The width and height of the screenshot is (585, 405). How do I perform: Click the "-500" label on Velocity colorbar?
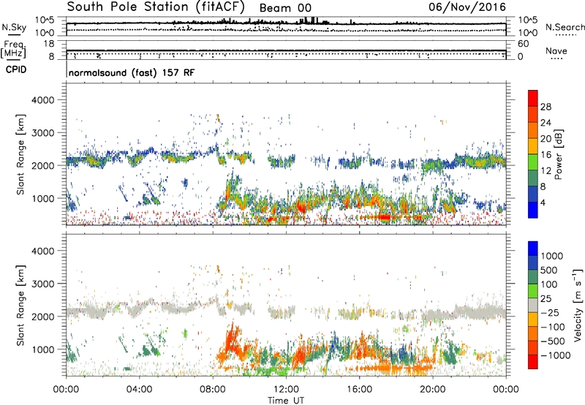pyautogui.click(x=553, y=341)
